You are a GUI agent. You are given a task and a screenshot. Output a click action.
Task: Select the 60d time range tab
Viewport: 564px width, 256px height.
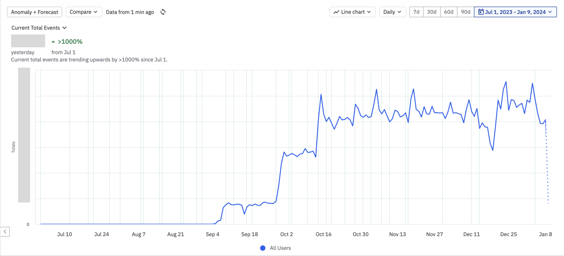tap(448, 12)
